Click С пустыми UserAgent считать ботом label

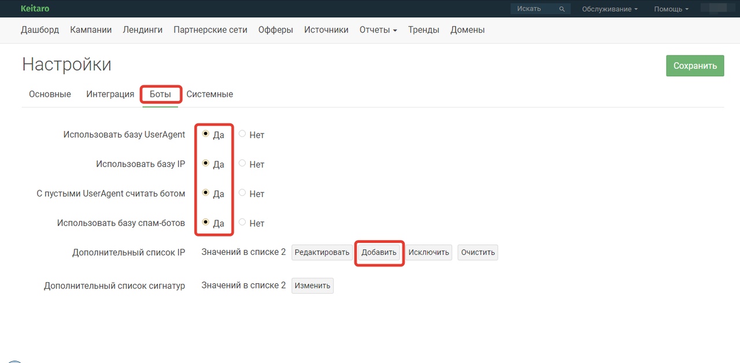coord(111,194)
